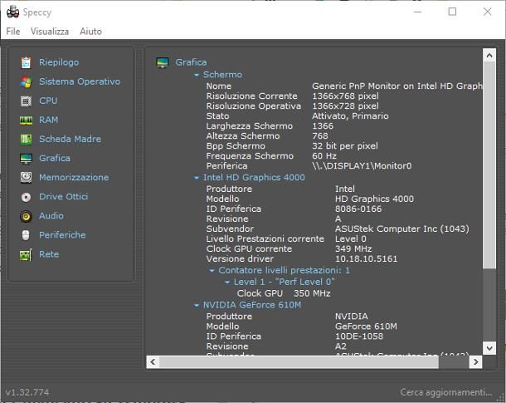
Task: Open the Drive Ottici section label
Action: pos(64,196)
